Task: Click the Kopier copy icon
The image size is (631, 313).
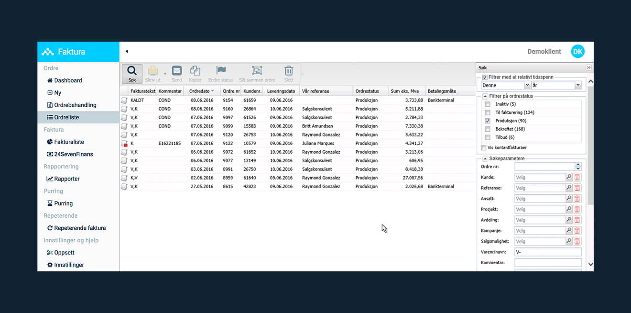Action: coord(195,71)
